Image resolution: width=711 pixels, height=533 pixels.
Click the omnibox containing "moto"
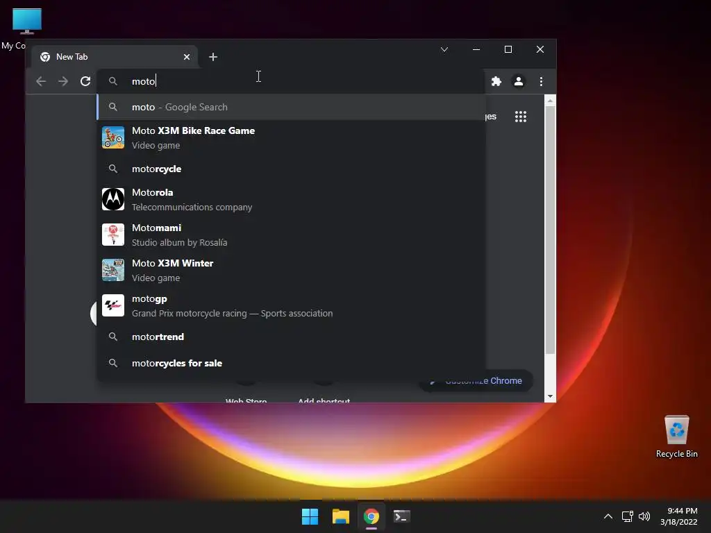tap(291, 81)
